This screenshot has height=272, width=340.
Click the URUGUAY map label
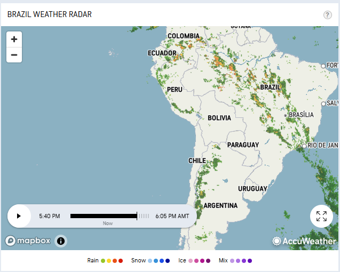252,189
